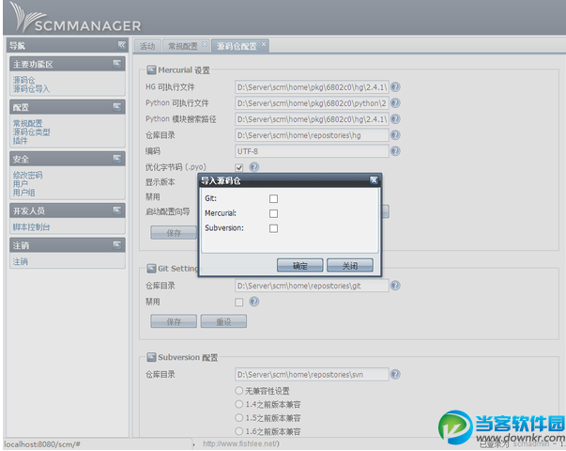The image size is (566, 451).
Task: Close the 源码仓配置 tab
Action: pos(264,44)
